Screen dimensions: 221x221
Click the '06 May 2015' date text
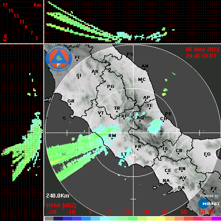202,50
